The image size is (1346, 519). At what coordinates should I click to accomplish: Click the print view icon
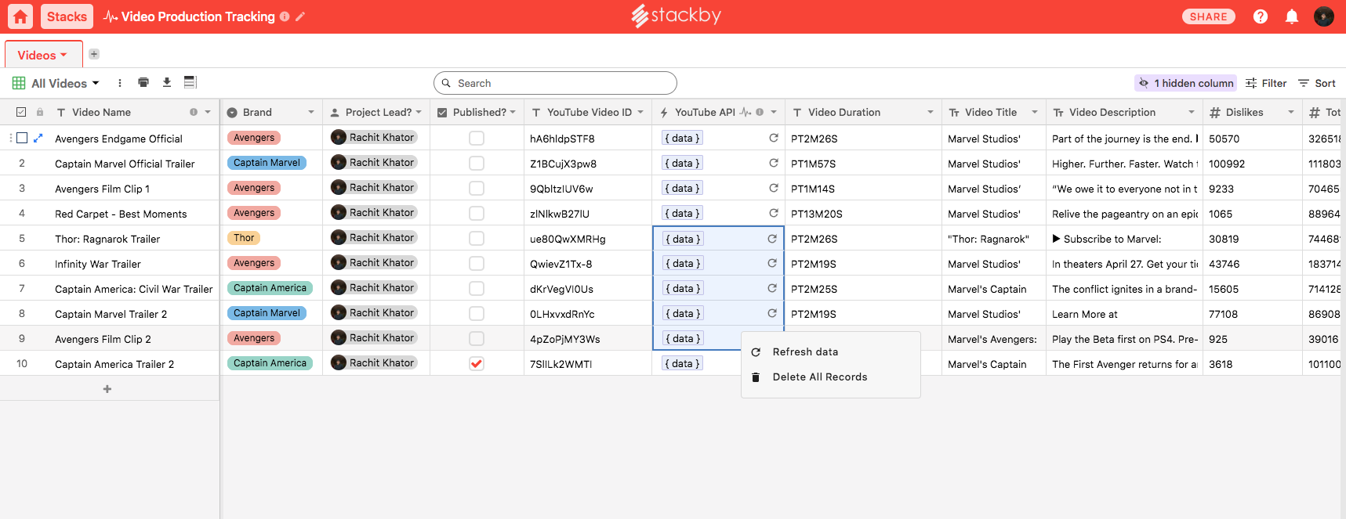tap(143, 82)
